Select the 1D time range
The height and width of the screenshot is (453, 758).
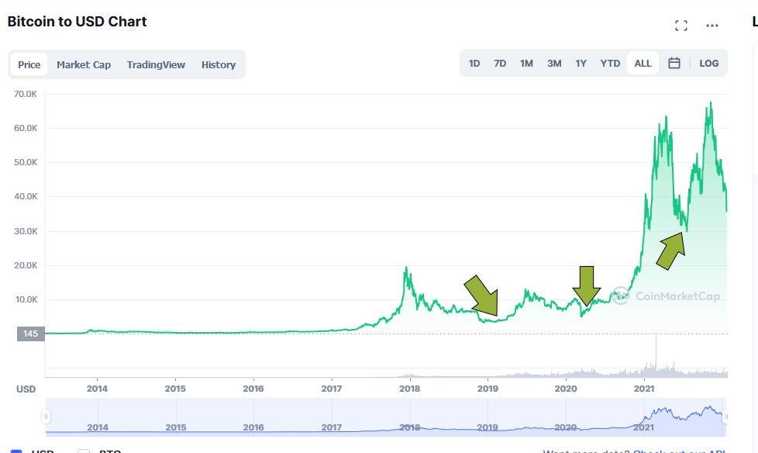(474, 64)
